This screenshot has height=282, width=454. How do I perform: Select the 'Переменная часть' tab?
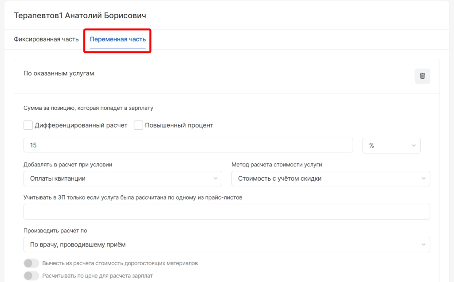[x=117, y=39]
